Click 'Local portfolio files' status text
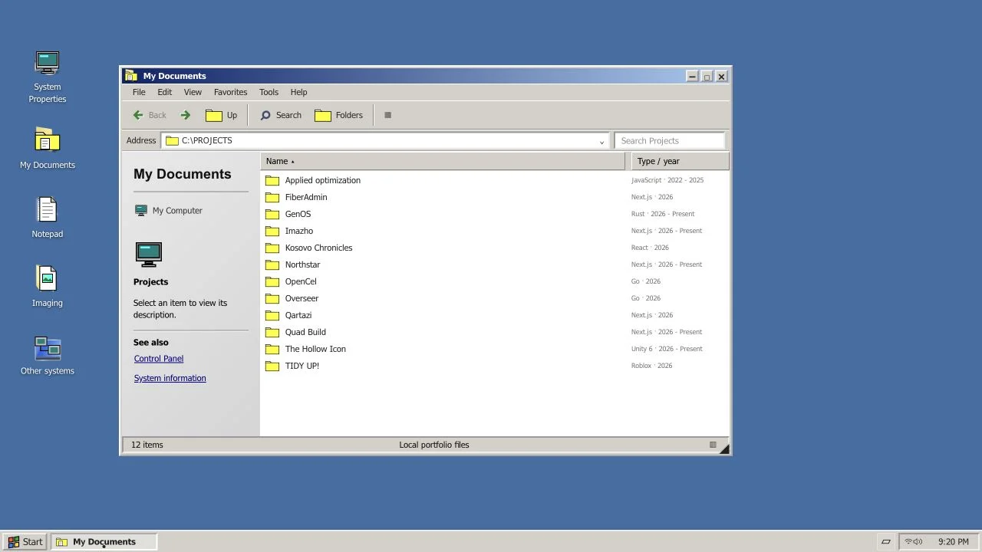This screenshot has height=552, width=982. 434,445
